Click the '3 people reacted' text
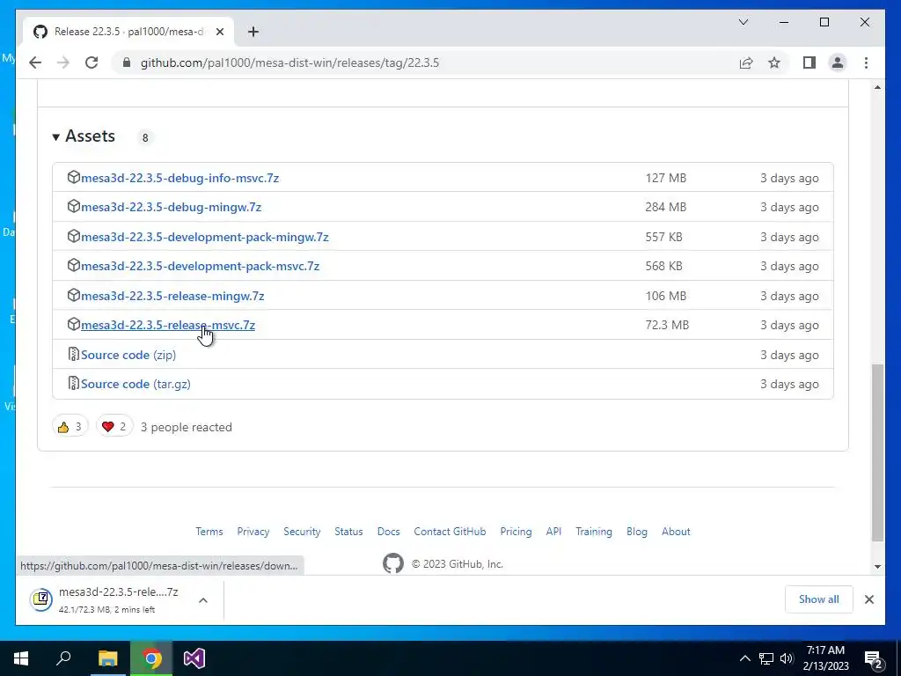This screenshot has height=676, width=901. click(187, 427)
